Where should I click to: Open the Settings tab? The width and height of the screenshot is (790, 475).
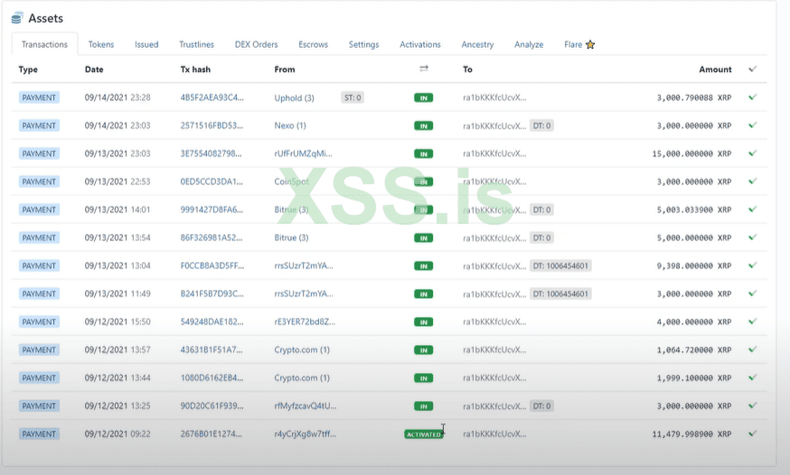click(x=363, y=44)
